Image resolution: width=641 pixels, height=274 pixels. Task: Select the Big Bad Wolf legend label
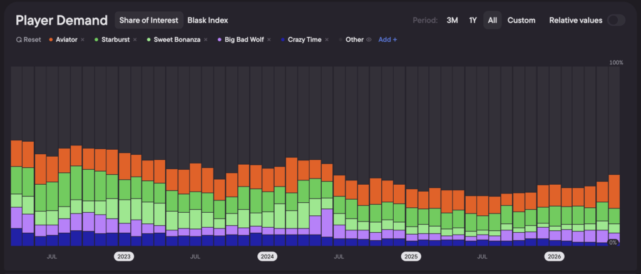245,39
